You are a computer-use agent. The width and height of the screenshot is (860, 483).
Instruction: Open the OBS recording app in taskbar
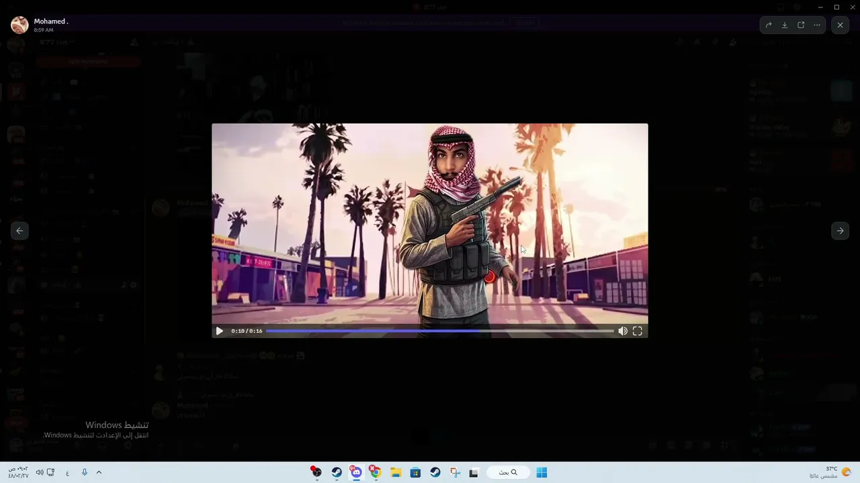click(316, 472)
